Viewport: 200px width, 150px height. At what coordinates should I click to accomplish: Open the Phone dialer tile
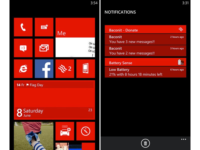tap(23, 27)
